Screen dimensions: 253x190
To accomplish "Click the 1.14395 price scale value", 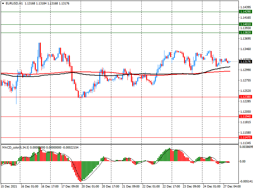I will pyautogui.click(x=246, y=7).
